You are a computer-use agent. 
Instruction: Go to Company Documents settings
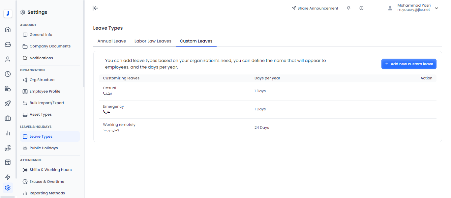(x=50, y=46)
